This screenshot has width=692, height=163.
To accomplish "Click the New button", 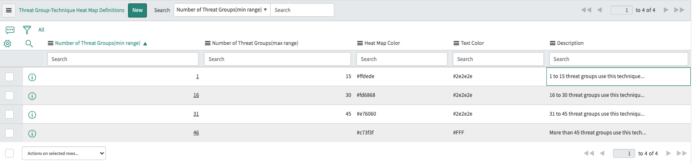I will (137, 10).
